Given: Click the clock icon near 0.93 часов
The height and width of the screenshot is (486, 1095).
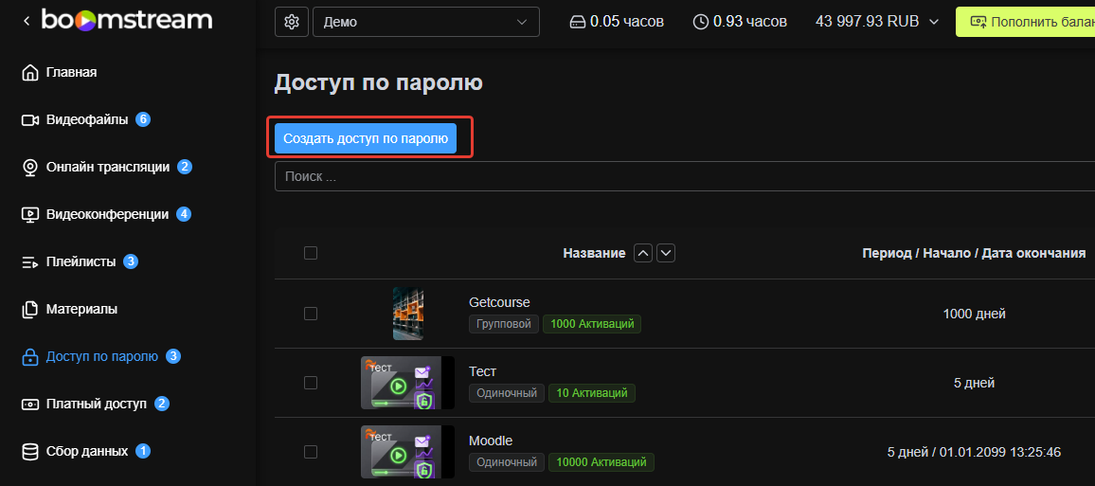Looking at the screenshot, I should click(x=700, y=23).
